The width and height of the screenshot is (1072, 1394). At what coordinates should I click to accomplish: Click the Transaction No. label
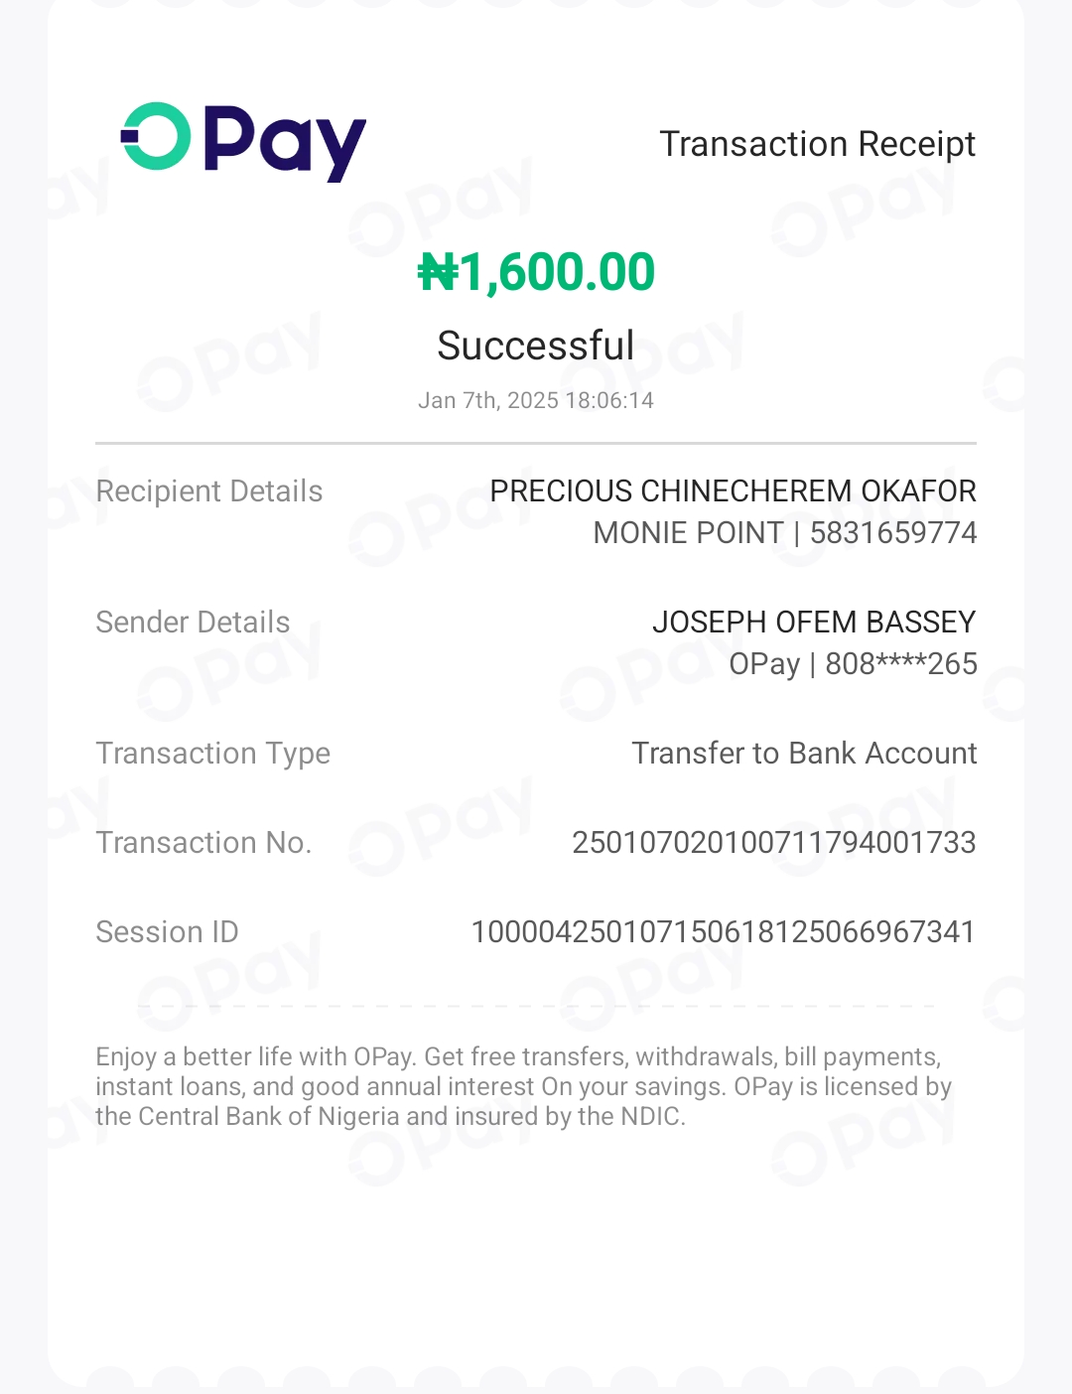(x=203, y=843)
